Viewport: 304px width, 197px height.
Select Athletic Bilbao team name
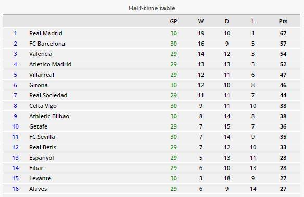click(x=49, y=116)
